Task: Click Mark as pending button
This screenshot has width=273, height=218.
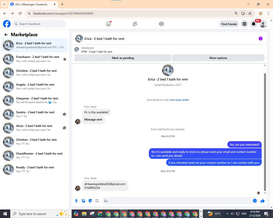Action: [x=123, y=58]
